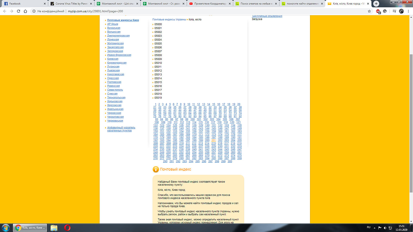Click the Почтовые индексы Украины breadcrumb

[169, 20]
